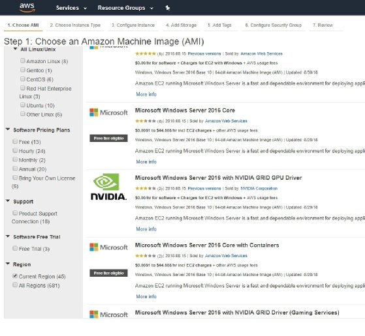
Task: Click star rating of Core with Containers listing
Action: point(146,256)
